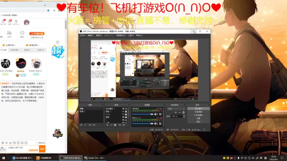Click the orange 发送 send button in chat
The width and height of the screenshot is (287, 161).
42,149
